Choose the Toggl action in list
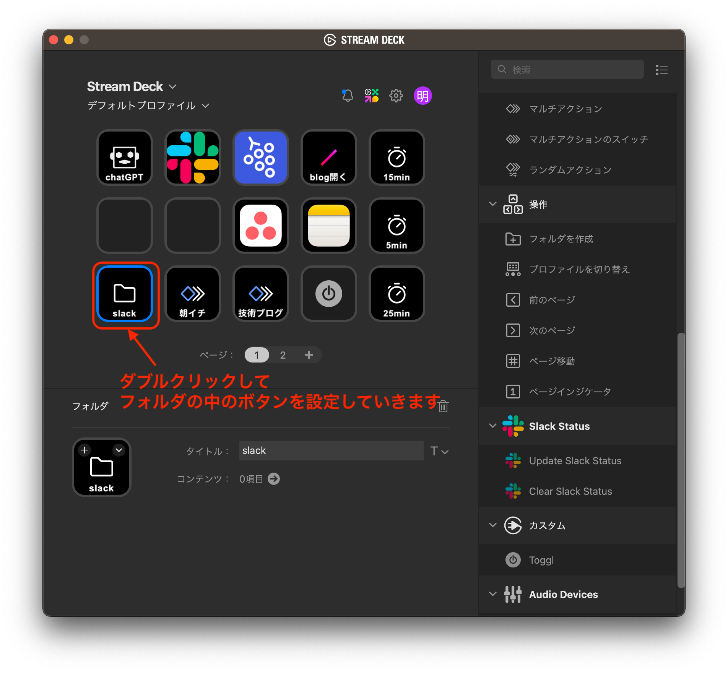 click(x=577, y=560)
